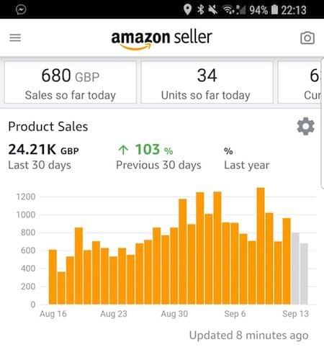
Task: Open the hamburger navigation menu
Action: 15,37
